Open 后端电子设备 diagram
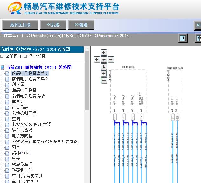This screenshot has width=201, height=183. (x=24, y=90)
